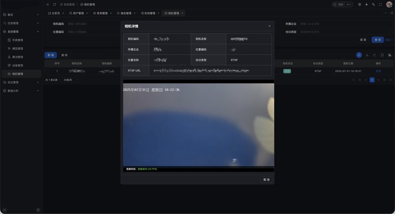
Task: Open 设备管理 in the sidebar
Action: click(x=18, y=66)
